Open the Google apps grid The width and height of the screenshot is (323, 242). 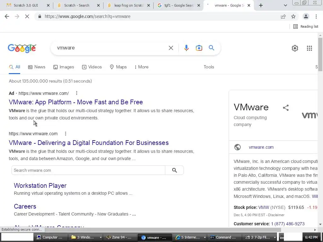click(x=309, y=48)
